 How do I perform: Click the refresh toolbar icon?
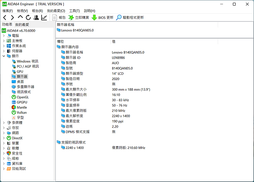(28, 18)
